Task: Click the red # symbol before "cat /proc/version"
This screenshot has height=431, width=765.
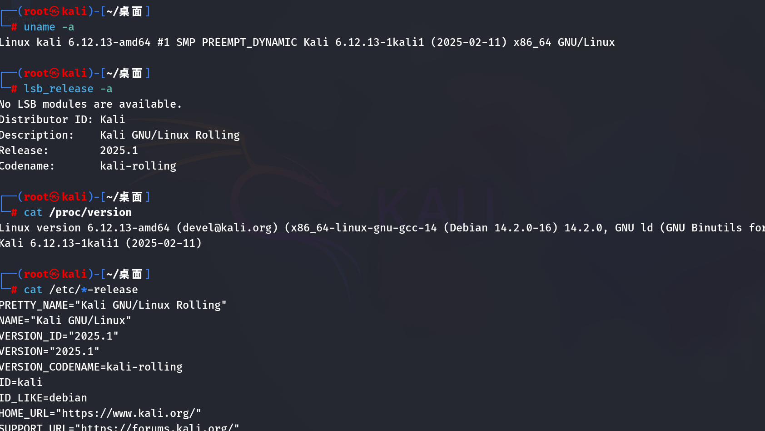Action: pyautogui.click(x=14, y=213)
